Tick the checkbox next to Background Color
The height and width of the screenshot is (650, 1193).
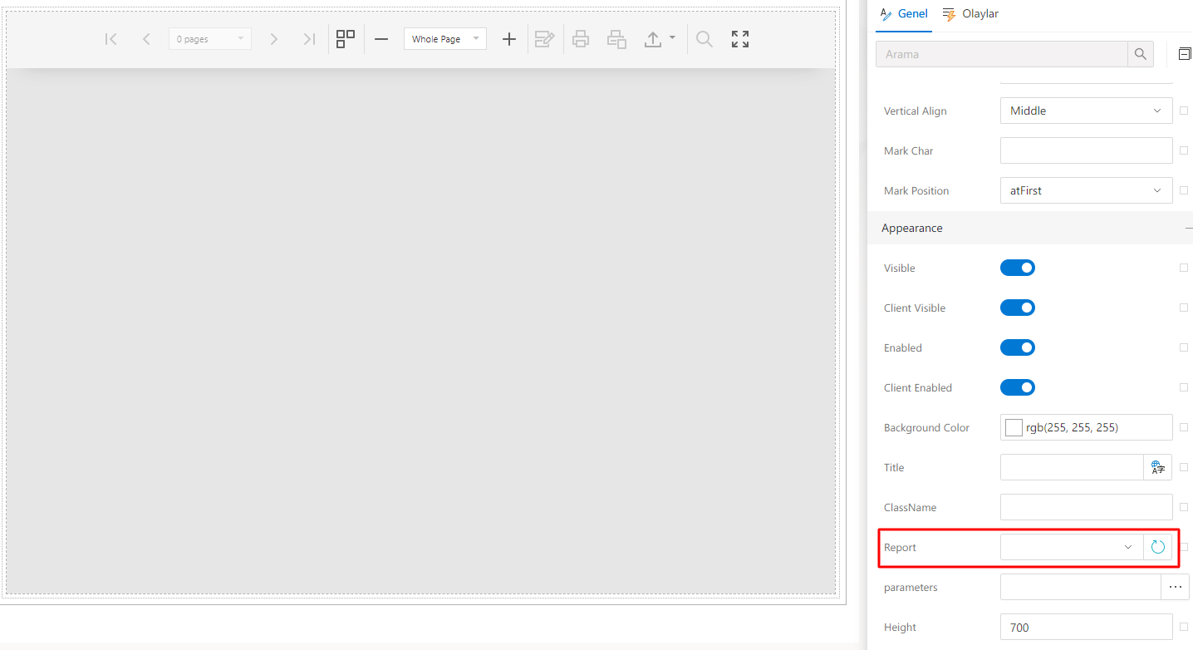point(1184,427)
